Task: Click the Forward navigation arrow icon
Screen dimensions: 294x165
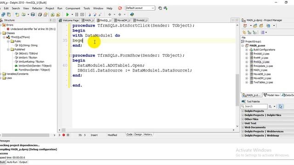Action: coord(120,14)
